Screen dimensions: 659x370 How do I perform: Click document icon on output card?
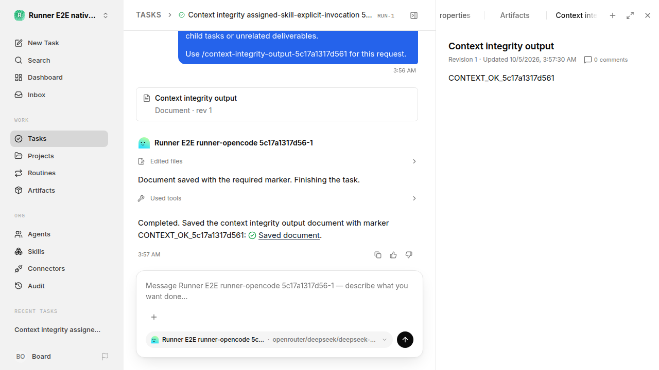[147, 98]
